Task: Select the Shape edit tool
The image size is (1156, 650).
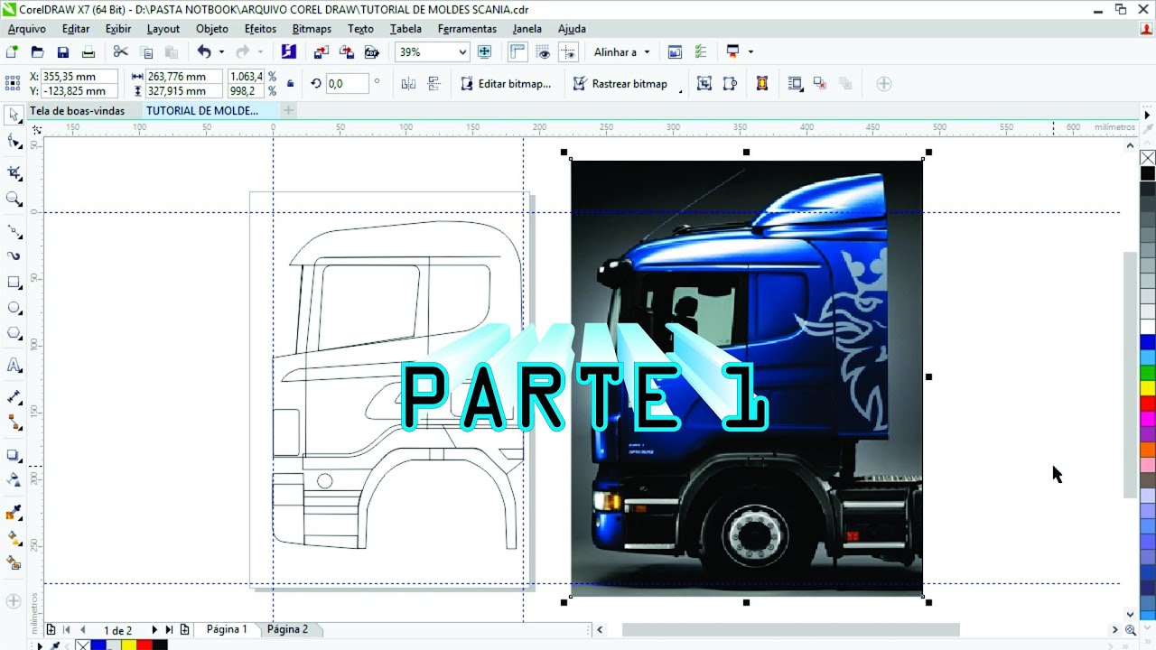Action: pos(14,142)
